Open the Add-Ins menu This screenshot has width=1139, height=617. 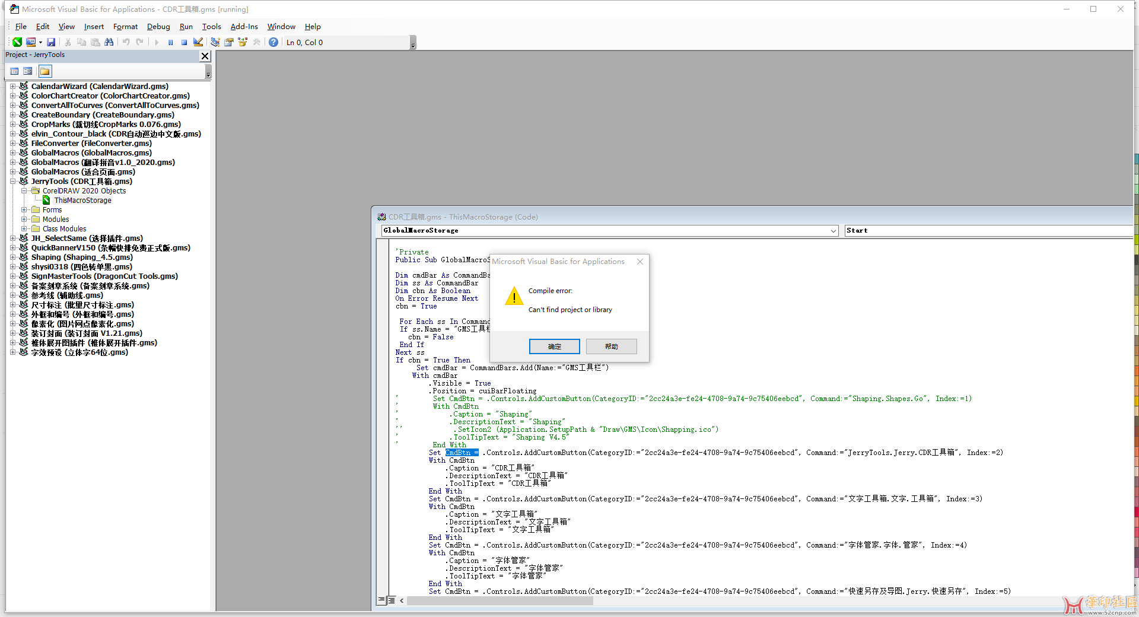[244, 27]
